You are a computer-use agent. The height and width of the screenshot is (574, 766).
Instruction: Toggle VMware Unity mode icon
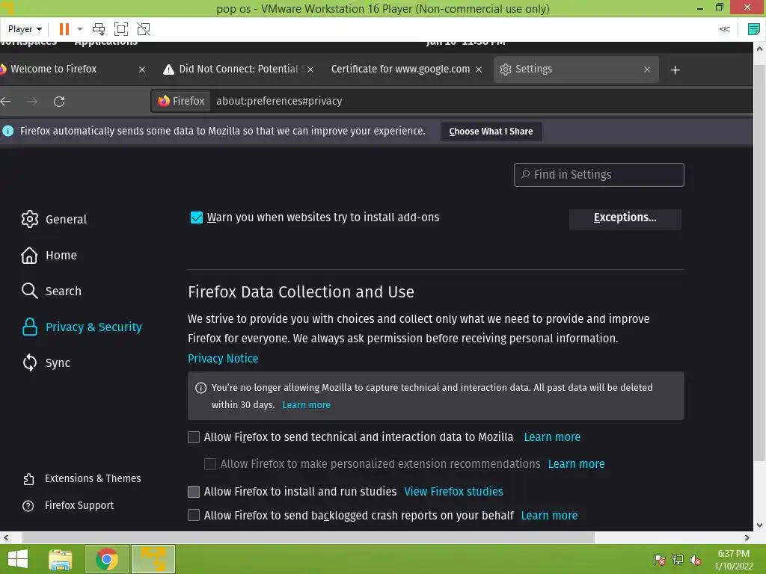144,29
